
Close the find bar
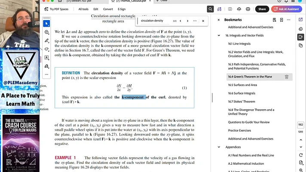click(203, 21)
